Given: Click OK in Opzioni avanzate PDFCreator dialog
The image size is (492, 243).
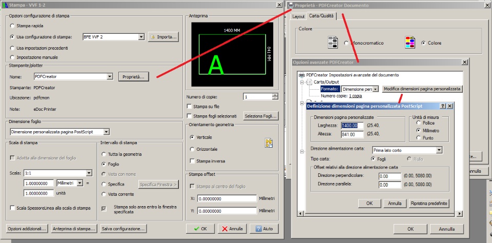Looking at the screenshot, I should (x=411, y=229).
